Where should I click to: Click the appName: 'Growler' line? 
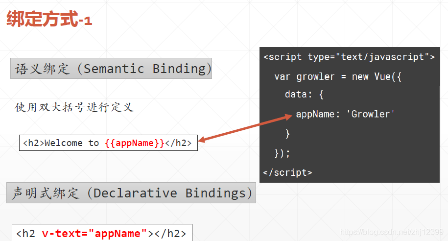[x=345, y=114]
